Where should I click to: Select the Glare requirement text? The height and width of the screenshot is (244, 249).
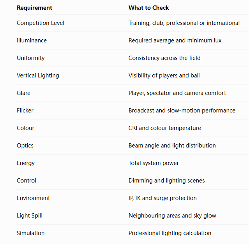(x=23, y=93)
